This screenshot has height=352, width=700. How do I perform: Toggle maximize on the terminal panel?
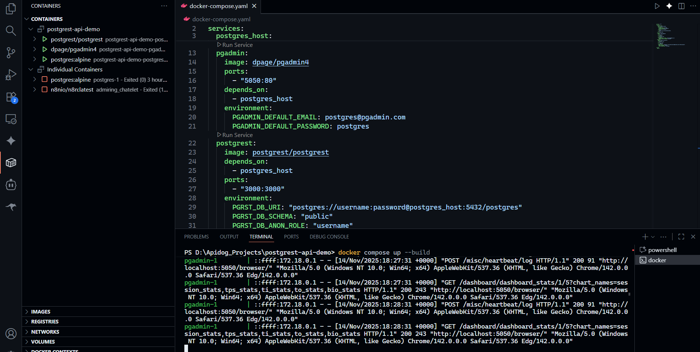coord(681,237)
